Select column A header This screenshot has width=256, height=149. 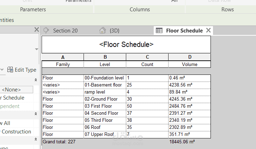click(x=63, y=57)
